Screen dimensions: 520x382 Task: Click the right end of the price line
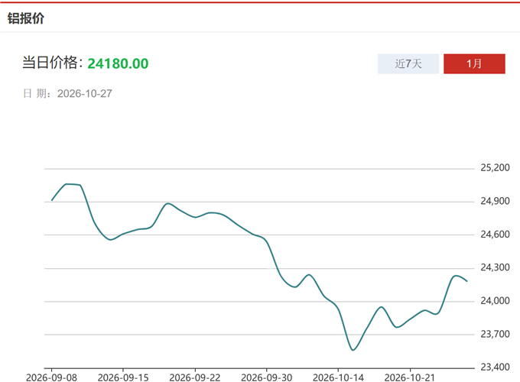pyautogui.click(x=467, y=281)
